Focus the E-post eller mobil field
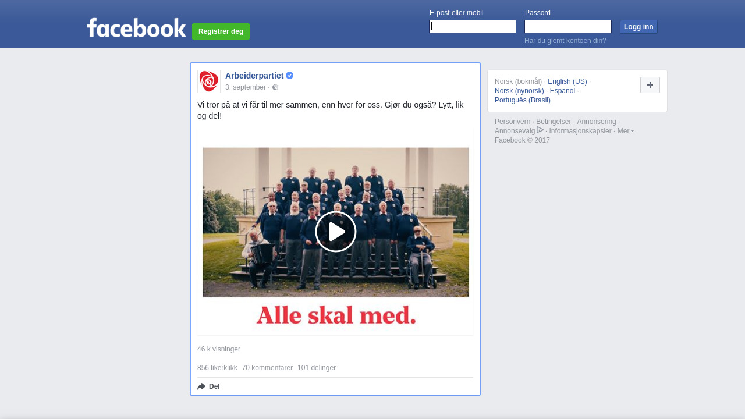This screenshot has width=745, height=419. pos(473,27)
